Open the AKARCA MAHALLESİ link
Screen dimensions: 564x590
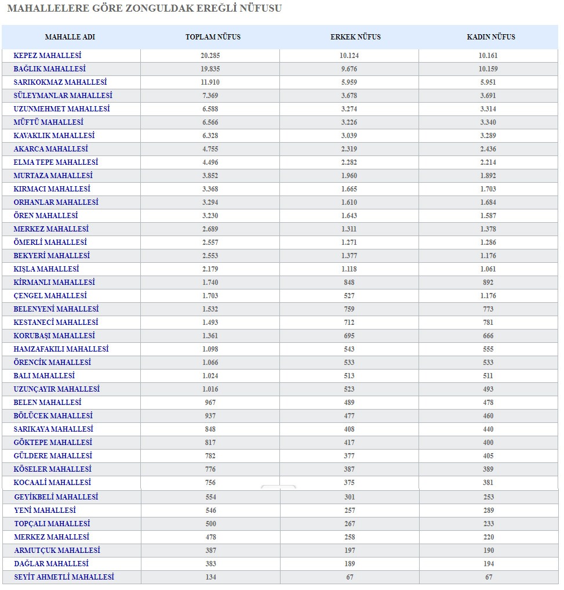coord(50,149)
